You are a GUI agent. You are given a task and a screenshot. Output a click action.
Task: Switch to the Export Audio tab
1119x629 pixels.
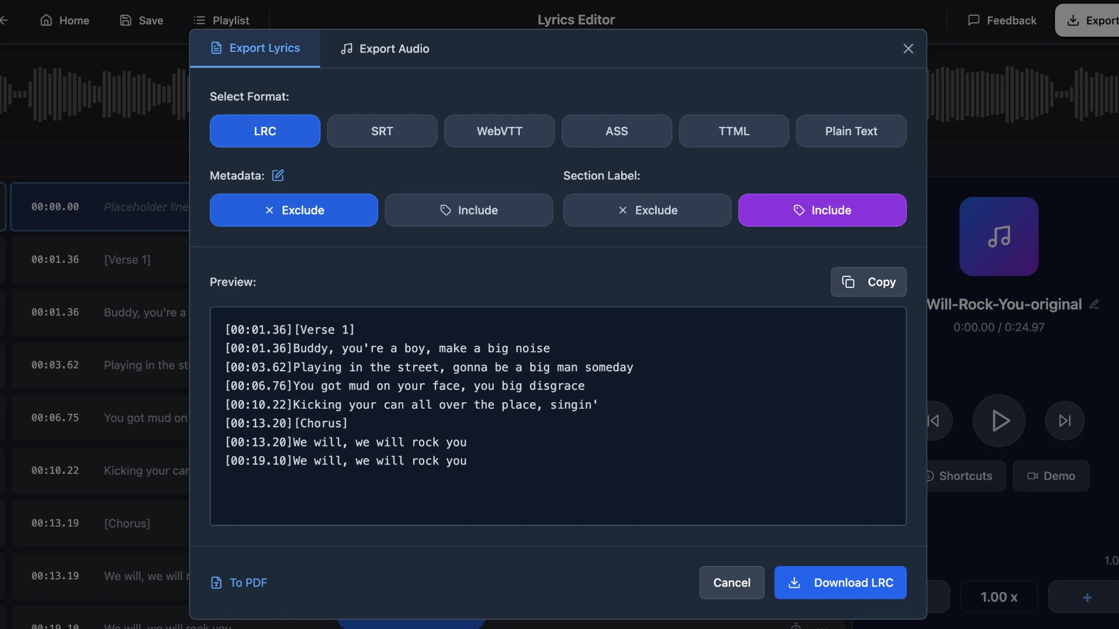(385, 49)
